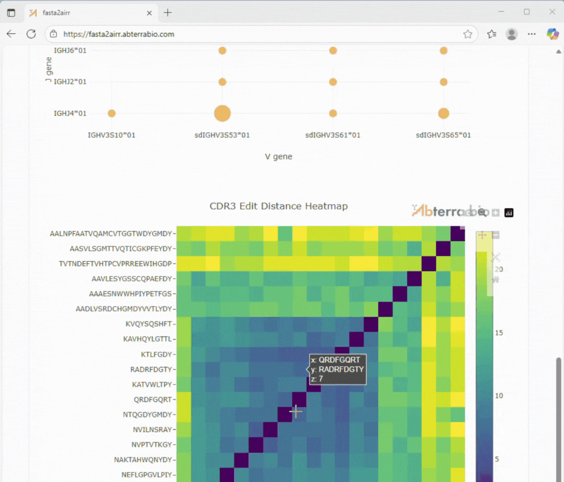
Task: Go back to the previous page
Action: point(11,34)
